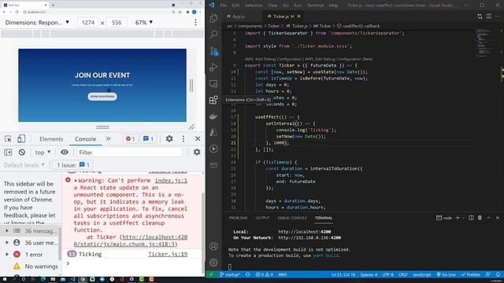Open the Selection menu
Image resolution: width=504 pixels, height=283 pixels.
254,6
